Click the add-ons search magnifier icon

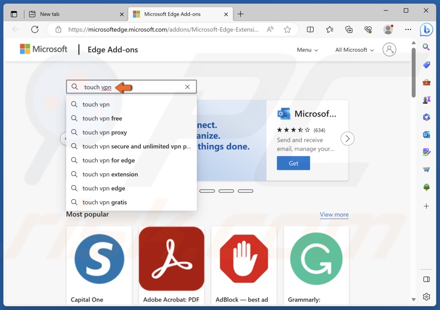pyautogui.click(x=75, y=87)
